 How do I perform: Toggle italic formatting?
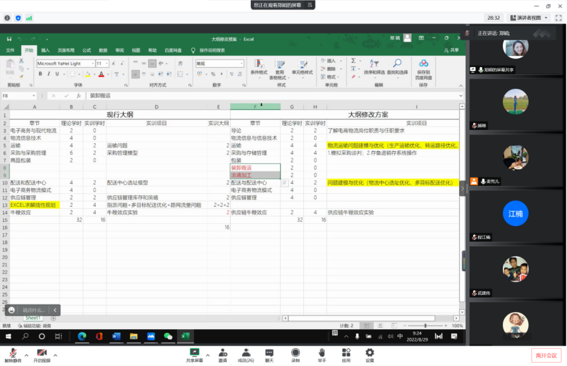(49, 74)
